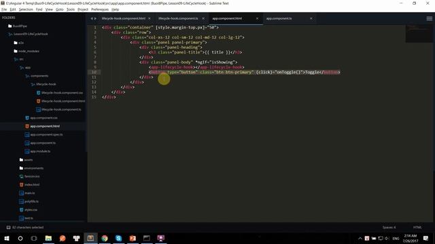The image size is (435, 244).
Task: Open the Goto menu
Action: 60,9
